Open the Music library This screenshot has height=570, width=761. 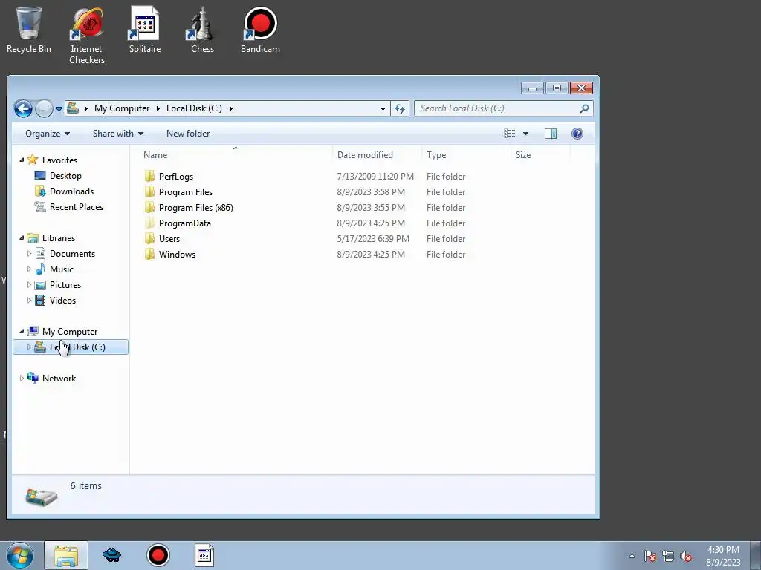click(61, 269)
